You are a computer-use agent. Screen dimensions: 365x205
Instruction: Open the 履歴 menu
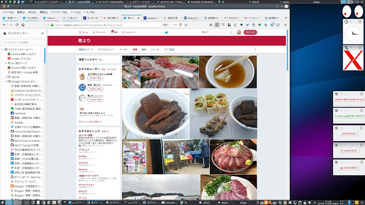click(x=43, y=12)
